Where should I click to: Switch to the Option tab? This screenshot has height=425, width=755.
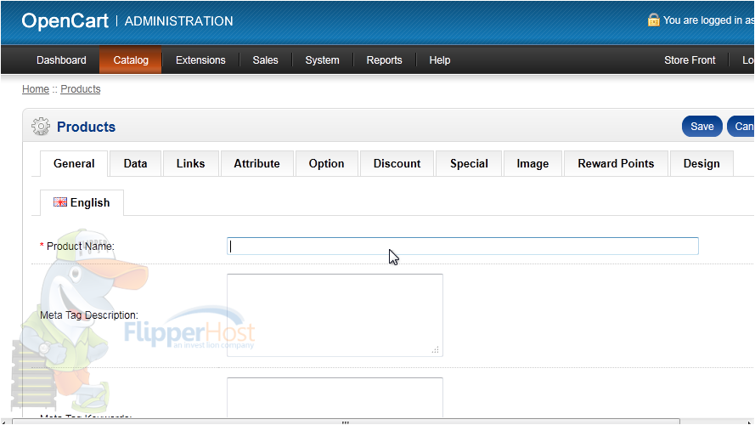326,164
